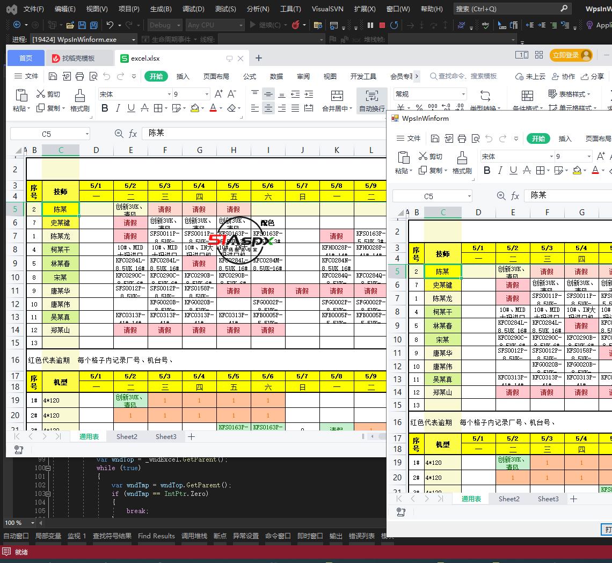
Task: Click the print icon in left WPS quick toolbar
Action: click(x=79, y=76)
